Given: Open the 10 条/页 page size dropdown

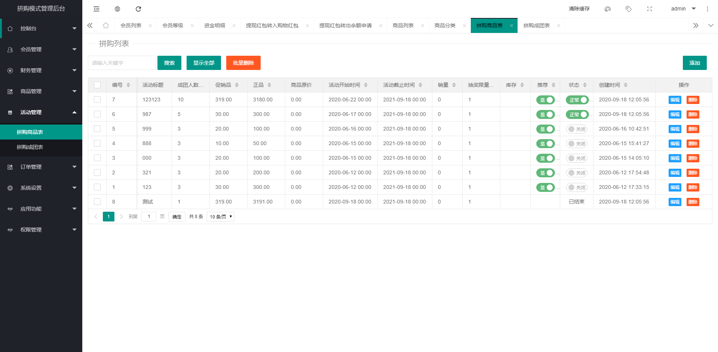Looking at the screenshot, I should click(221, 217).
